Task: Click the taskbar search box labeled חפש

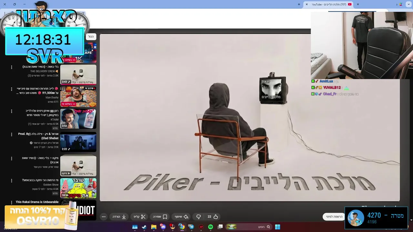Action: pos(248,227)
